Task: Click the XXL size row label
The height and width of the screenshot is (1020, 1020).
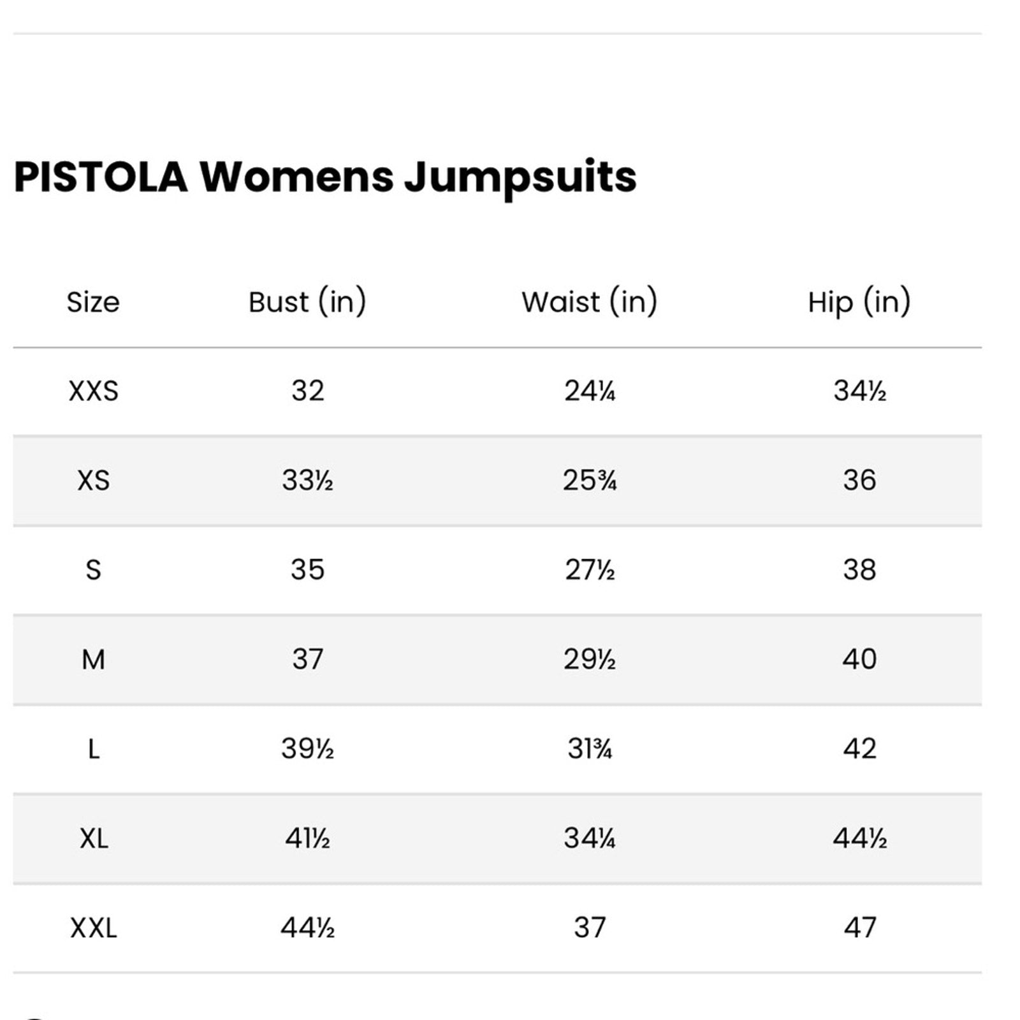Action: tap(93, 928)
